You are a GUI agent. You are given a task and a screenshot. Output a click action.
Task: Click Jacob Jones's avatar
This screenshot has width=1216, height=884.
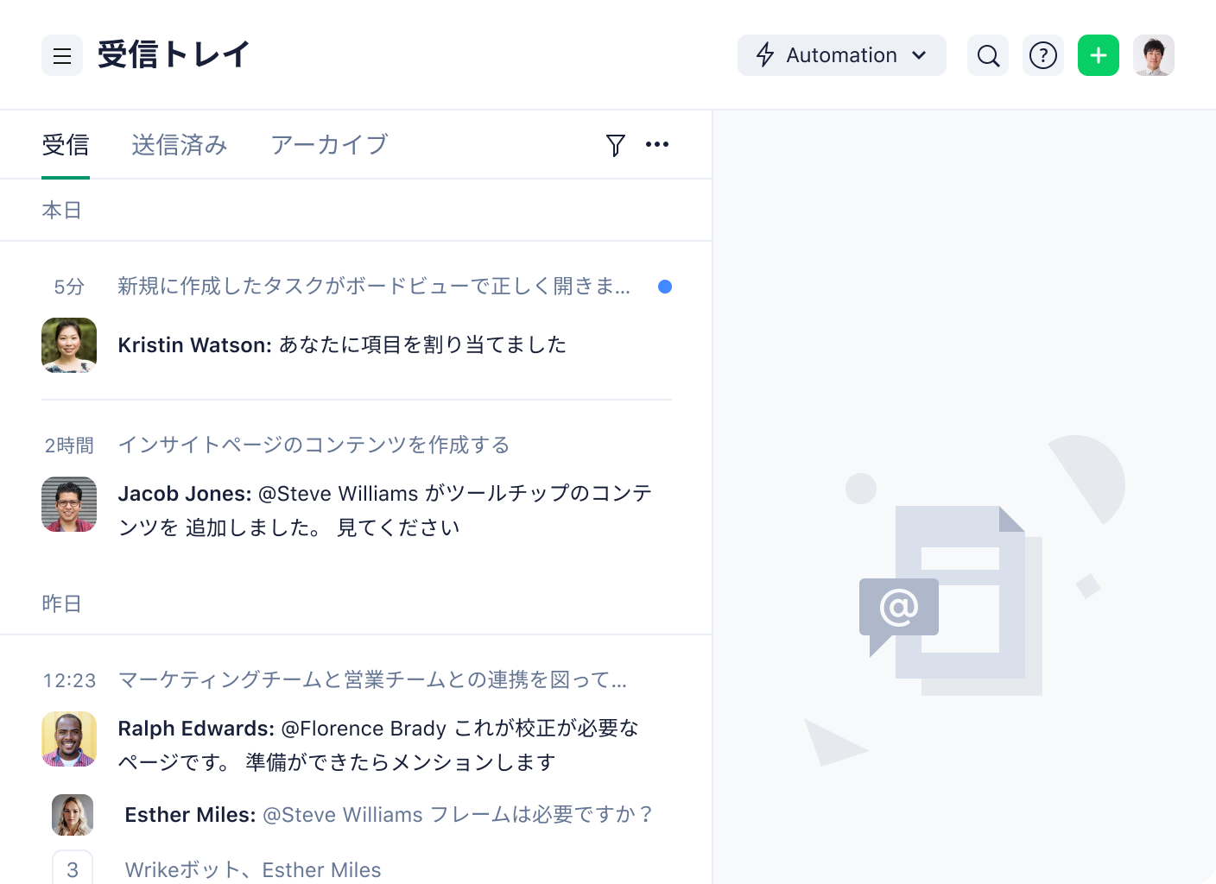[69, 504]
